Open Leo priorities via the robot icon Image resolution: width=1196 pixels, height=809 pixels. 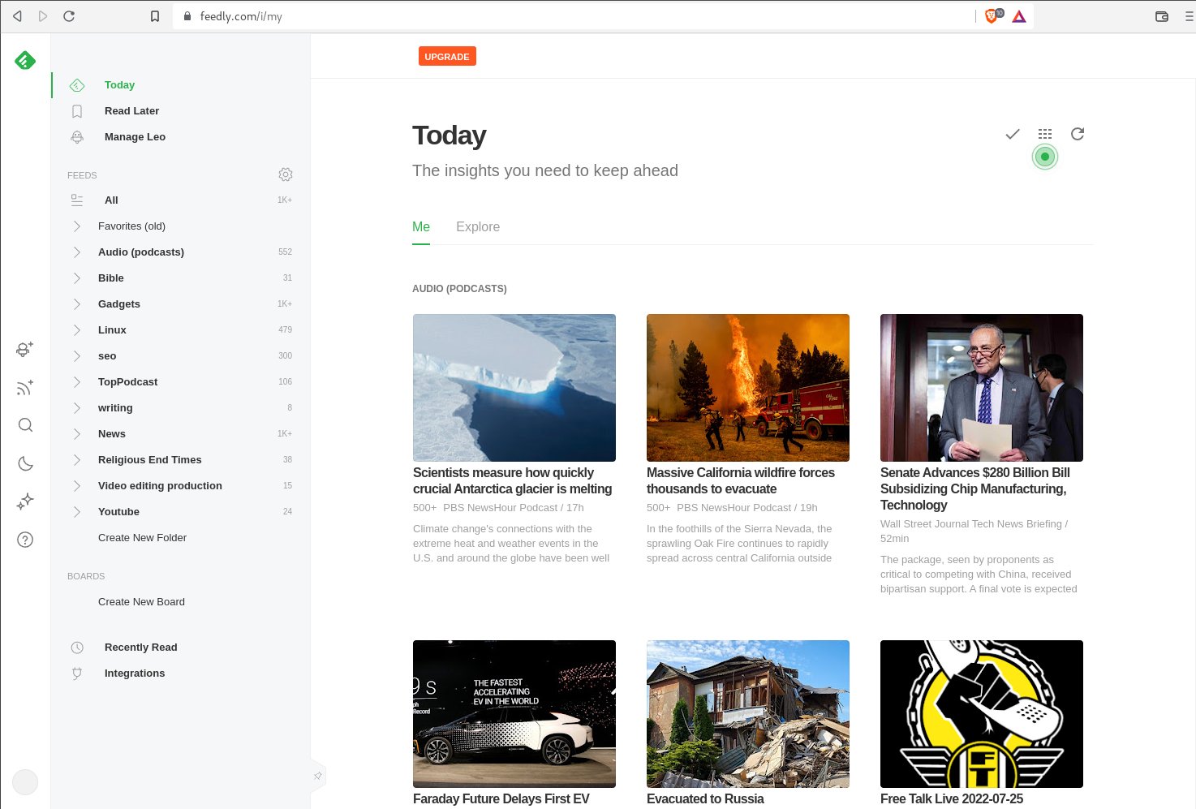(24, 349)
